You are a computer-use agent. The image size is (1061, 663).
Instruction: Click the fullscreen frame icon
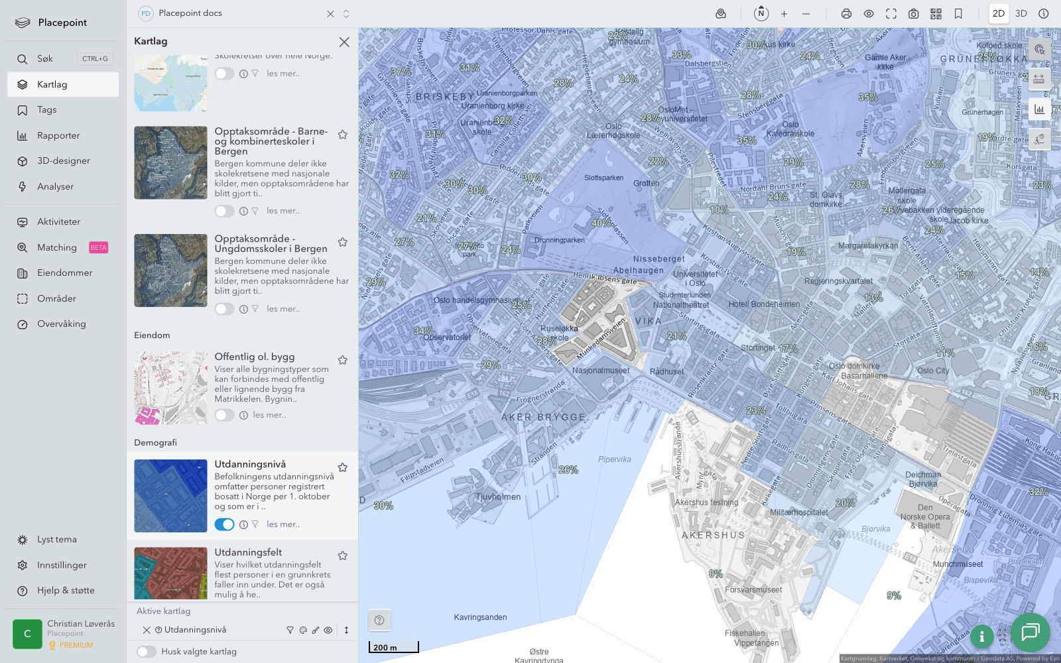(x=891, y=14)
